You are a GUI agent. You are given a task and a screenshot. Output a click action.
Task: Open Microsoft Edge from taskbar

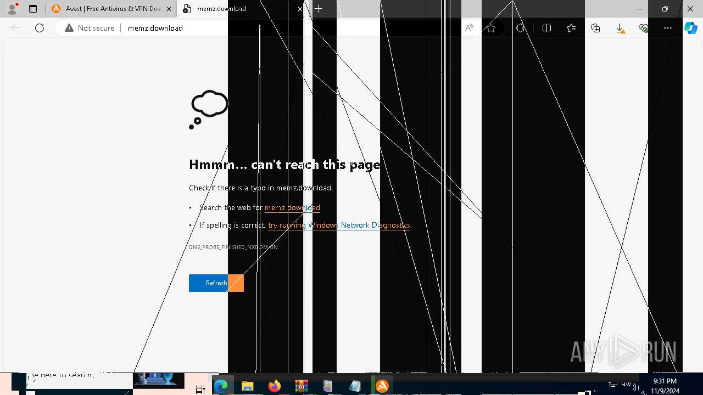coord(221,386)
